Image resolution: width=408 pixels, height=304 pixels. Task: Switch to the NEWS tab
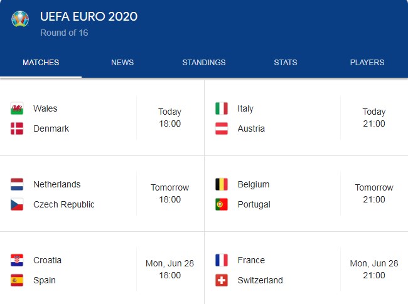coord(122,62)
